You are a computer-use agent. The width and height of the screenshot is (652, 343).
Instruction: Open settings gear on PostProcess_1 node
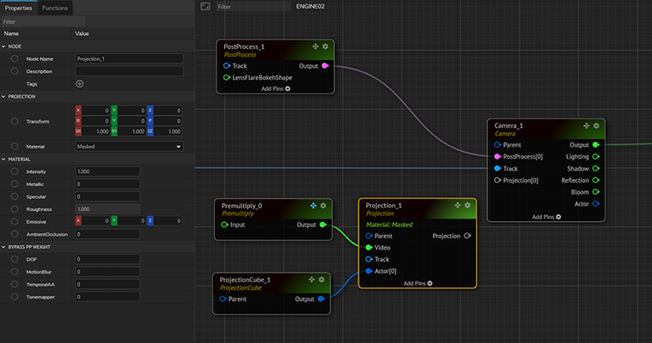[x=325, y=46]
